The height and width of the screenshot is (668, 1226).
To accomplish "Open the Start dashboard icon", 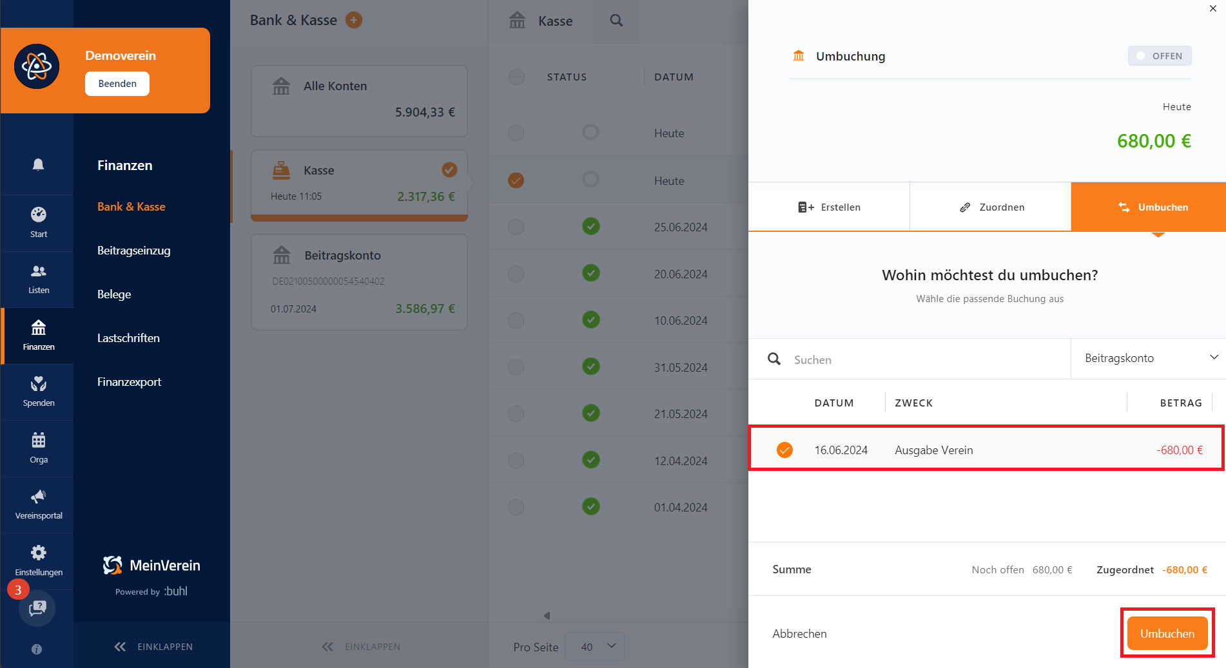I will point(38,215).
